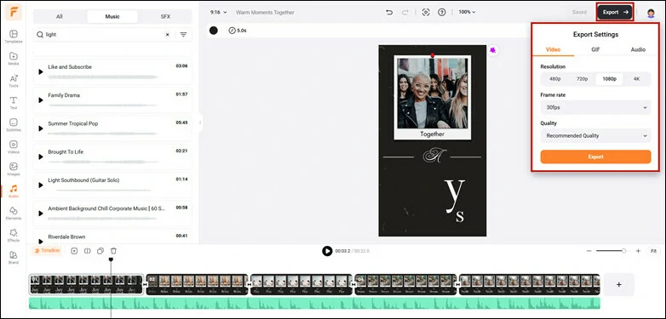The image size is (666, 319).
Task: Add a new scene icon in timeline toolbar
Action: (x=74, y=251)
